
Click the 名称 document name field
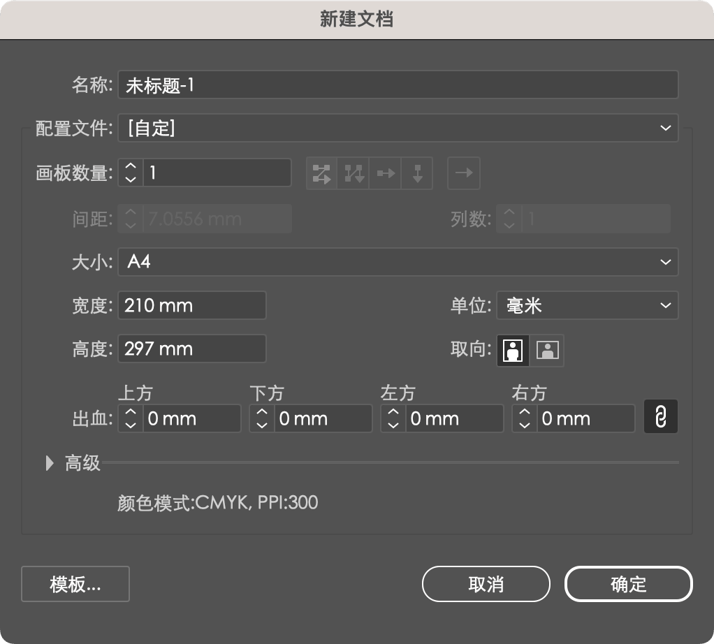pos(398,85)
